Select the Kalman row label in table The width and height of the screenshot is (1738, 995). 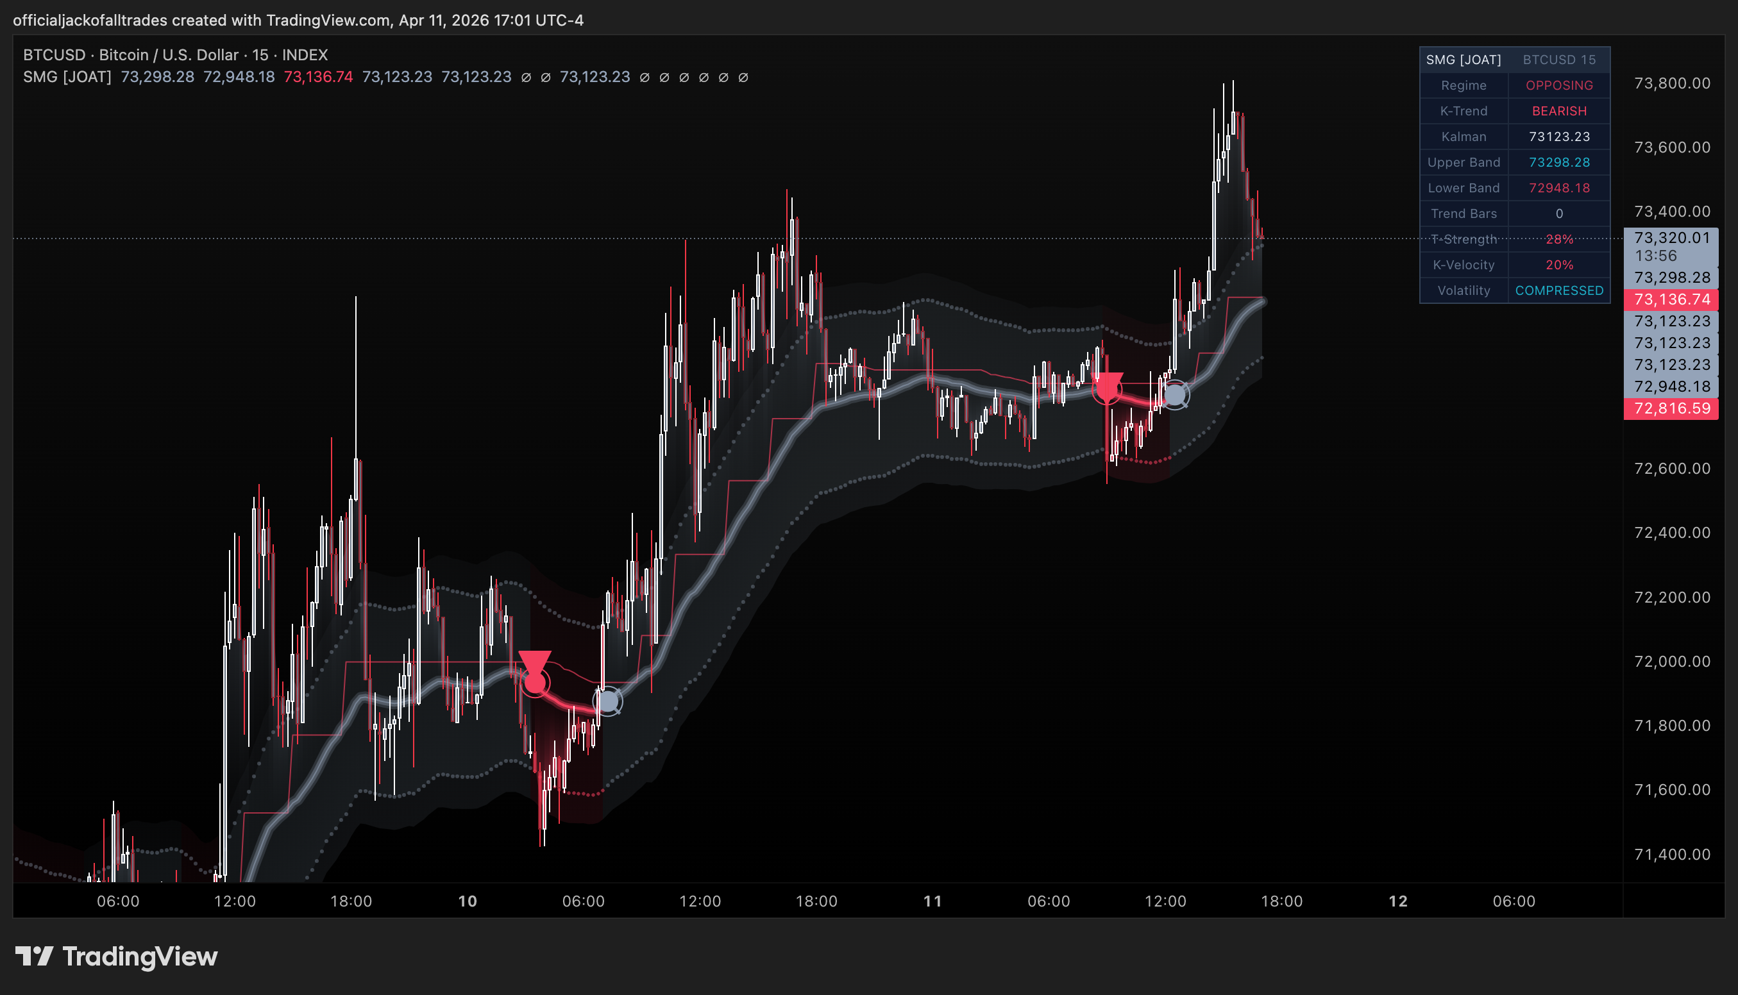click(1464, 137)
